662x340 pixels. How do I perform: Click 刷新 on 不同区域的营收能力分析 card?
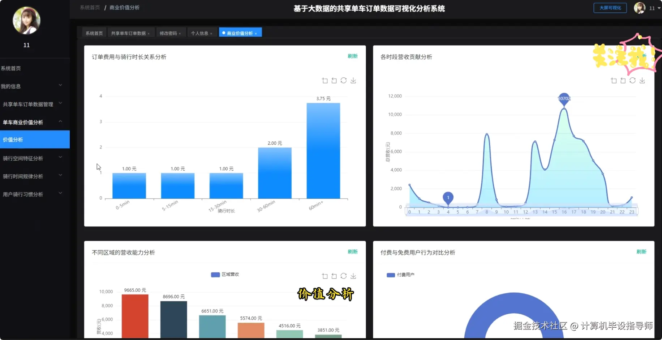(x=353, y=252)
